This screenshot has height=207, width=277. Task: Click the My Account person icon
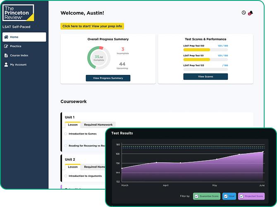pyautogui.click(x=6, y=65)
